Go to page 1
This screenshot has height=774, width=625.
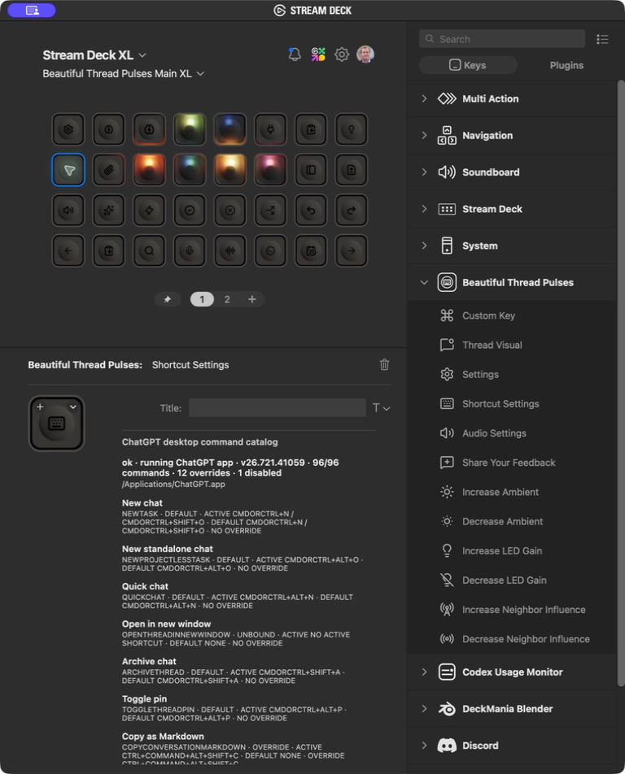(202, 299)
